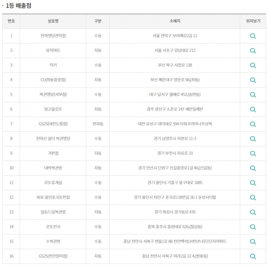Click magnifier icon for 빛고을로또
The width and height of the screenshot is (268, 266).
[253, 110]
